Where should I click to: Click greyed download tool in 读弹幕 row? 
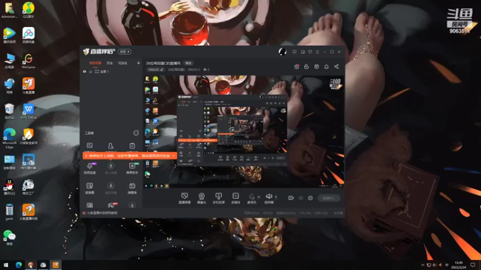[x=111, y=188]
